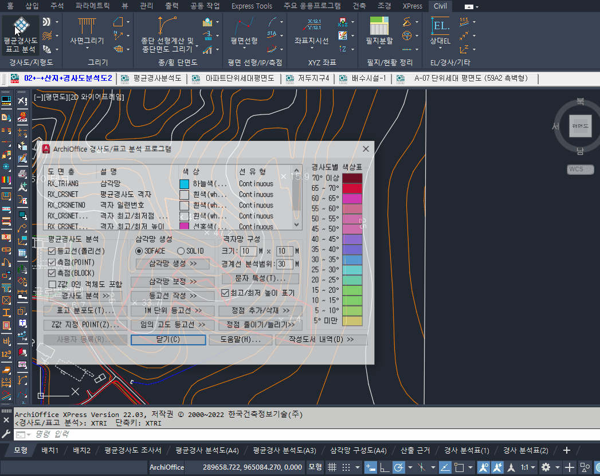Image resolution: width=600 pixels, height=476 pixels.
Task: Open the 평균경사 분석도(A4) layout tab
Action: (x=207, y=450)
